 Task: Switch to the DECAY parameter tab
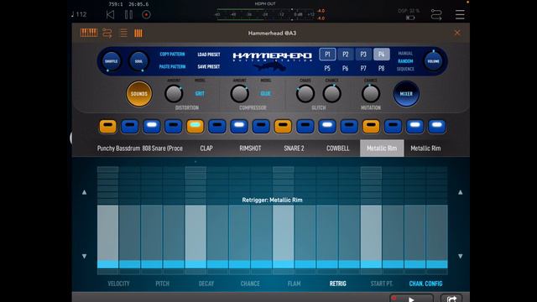click(206, 284)
